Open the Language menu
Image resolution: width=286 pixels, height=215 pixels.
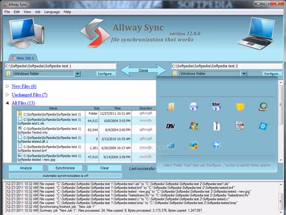[x=52, y=12]
